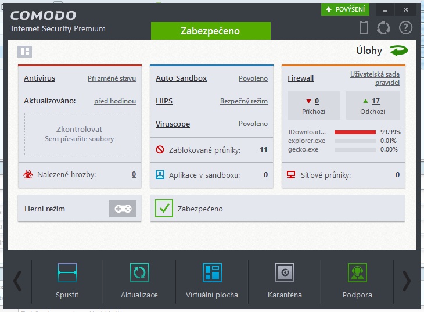The height and width of the screenshot is (312, 424).
Task: Open the HIPS settings link
Action: [164, 101]
